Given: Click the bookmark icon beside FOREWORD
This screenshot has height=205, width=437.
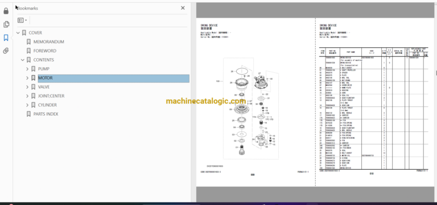Looking at the screenshot, I should (28, 51).
